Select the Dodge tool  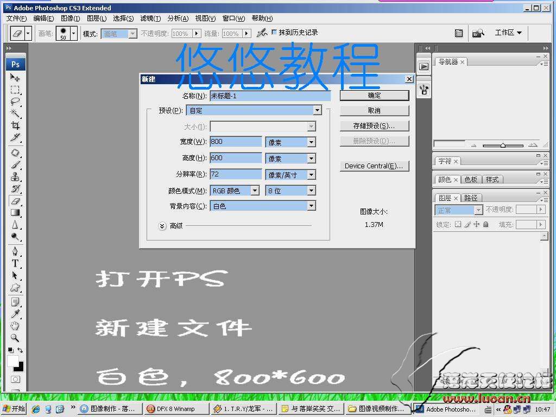15,237
